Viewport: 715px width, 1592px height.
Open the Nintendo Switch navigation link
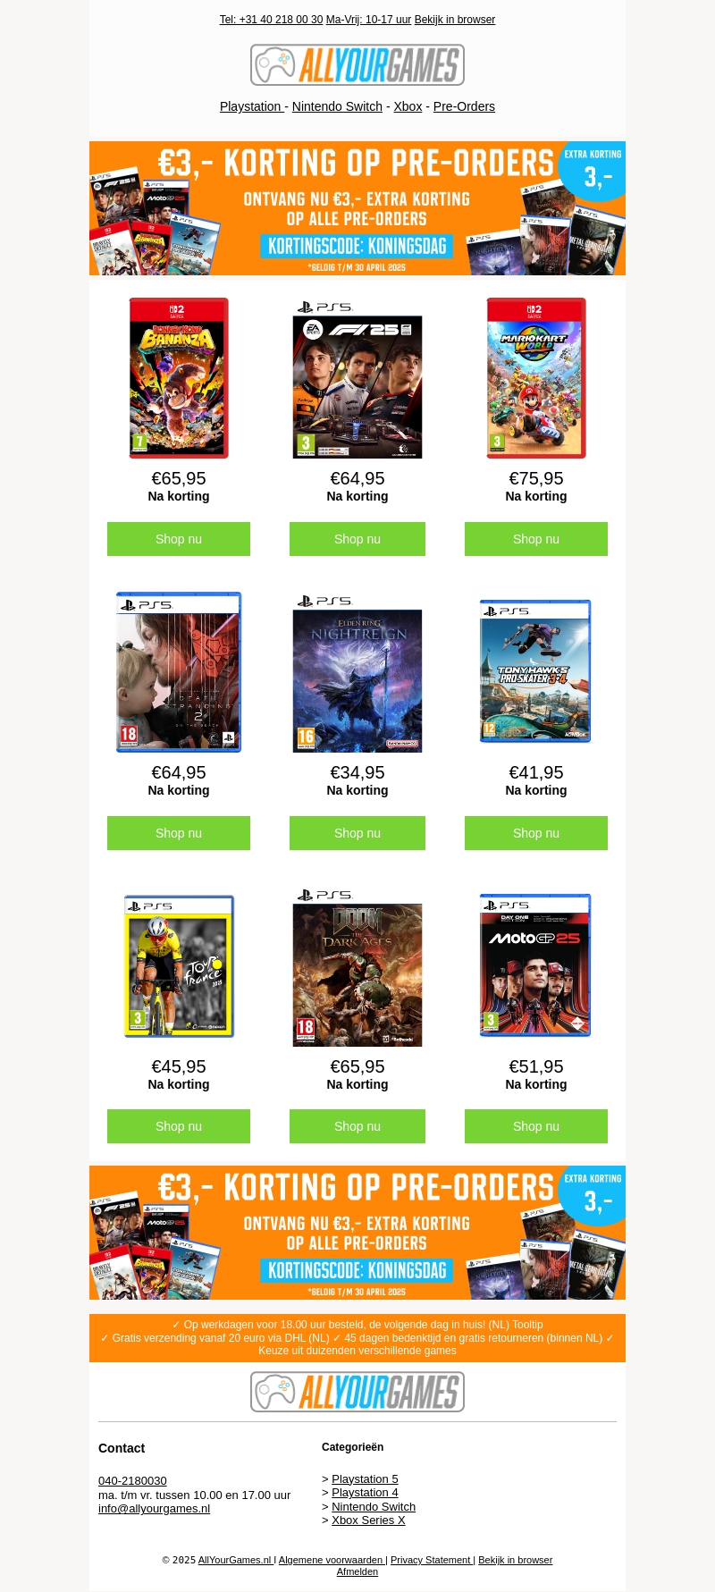(337, 106)
